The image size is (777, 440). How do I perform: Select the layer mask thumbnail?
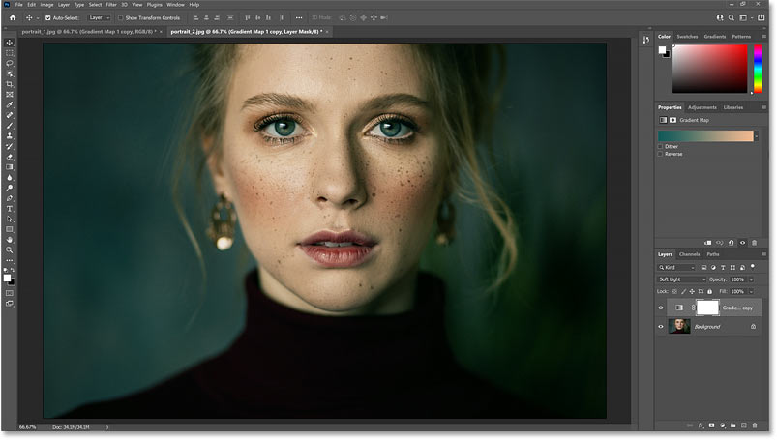(707, 308)
